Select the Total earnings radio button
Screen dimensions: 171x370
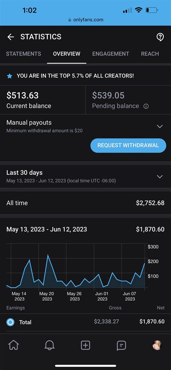[x=10, y=322]
